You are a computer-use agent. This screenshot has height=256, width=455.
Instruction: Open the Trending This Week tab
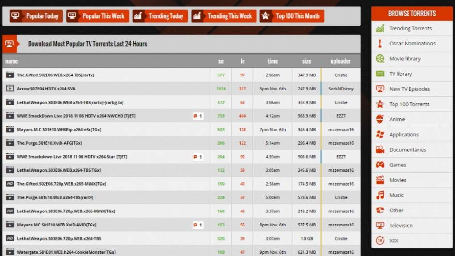coord(223,16)
